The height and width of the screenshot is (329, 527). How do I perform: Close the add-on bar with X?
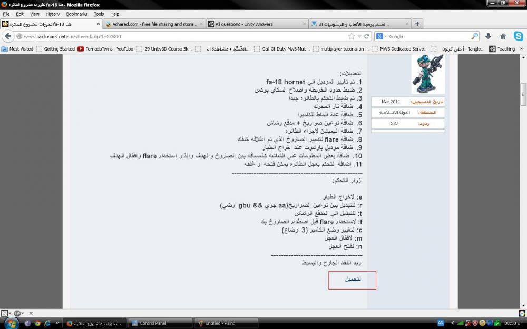31,313
